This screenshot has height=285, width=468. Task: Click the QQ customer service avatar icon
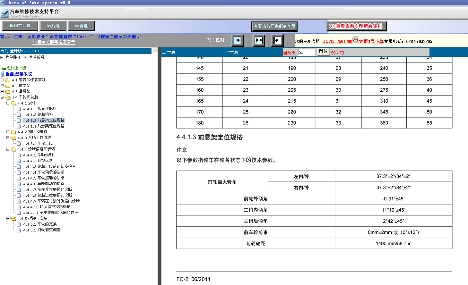356,40
